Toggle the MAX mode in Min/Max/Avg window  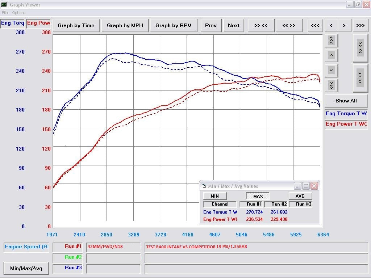(258, 196)
